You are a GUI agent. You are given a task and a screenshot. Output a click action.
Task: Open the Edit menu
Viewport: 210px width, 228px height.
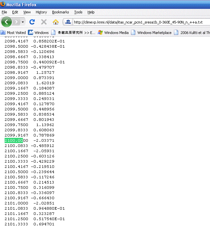(15, 12)
